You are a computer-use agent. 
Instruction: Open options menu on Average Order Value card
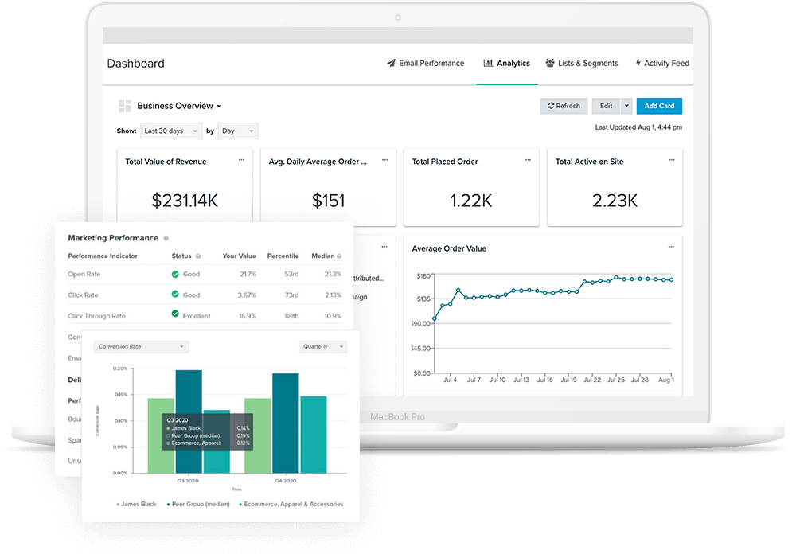pos(671,247)
